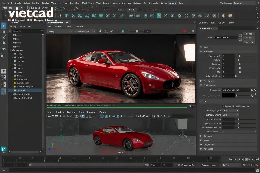The width and height of the screenshot is (260, 173).
Task: Open the Beauty AOV dropdown
Action: [60, 31]
